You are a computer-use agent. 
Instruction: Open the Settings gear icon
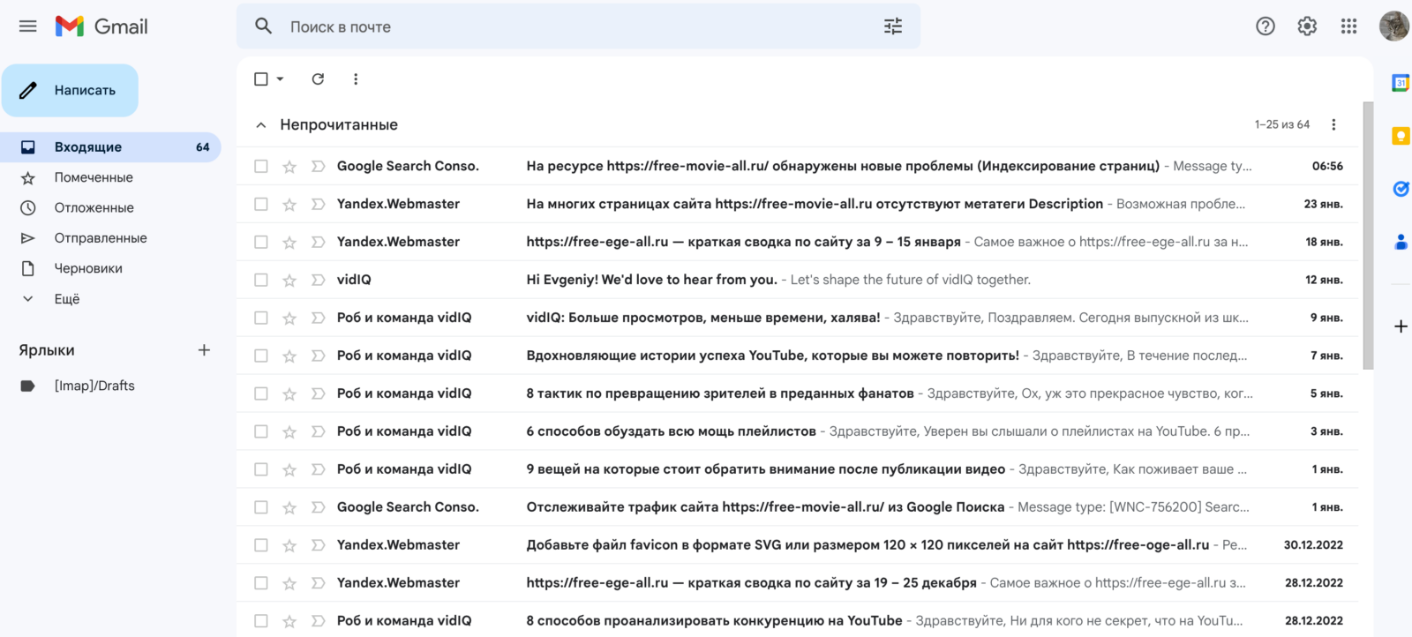[x=1307, y=26]
